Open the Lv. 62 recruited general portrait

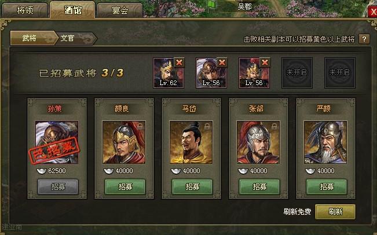169,73
